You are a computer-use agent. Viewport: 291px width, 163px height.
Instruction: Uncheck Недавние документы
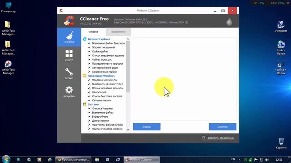[89, 80]
